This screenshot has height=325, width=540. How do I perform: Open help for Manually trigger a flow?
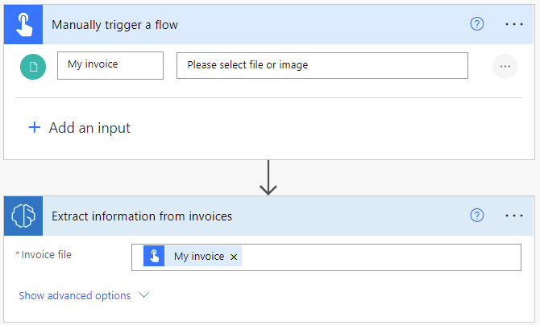[476, 24]
